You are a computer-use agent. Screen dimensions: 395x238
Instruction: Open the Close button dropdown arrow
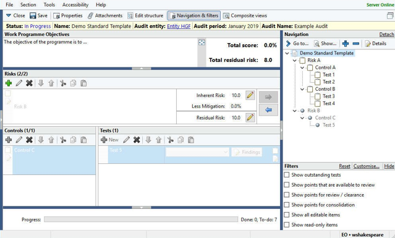coord(9,15)
